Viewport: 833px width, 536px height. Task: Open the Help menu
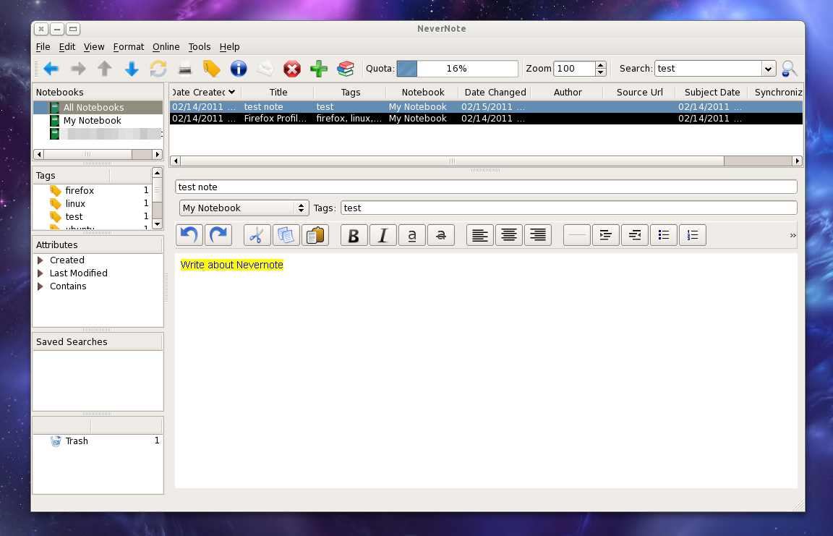pyautogui.click(x=229, y=47)
